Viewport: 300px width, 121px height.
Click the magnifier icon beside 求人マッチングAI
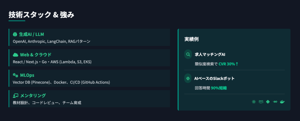coord(188,54)
